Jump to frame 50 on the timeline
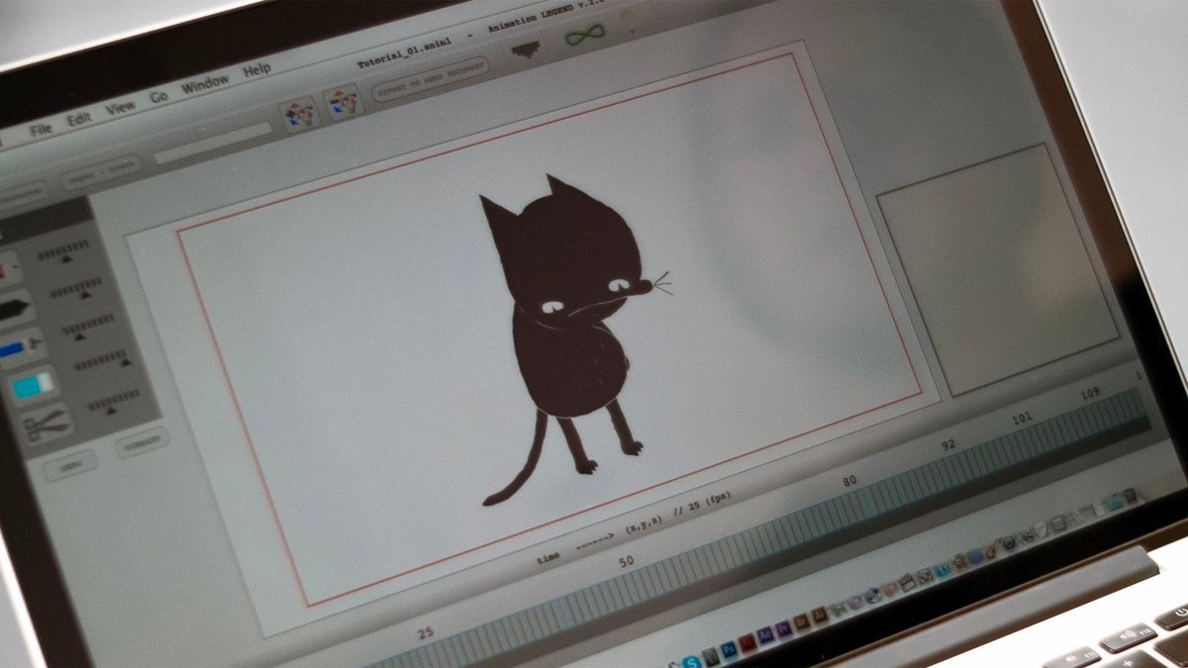 pos(626,561)
